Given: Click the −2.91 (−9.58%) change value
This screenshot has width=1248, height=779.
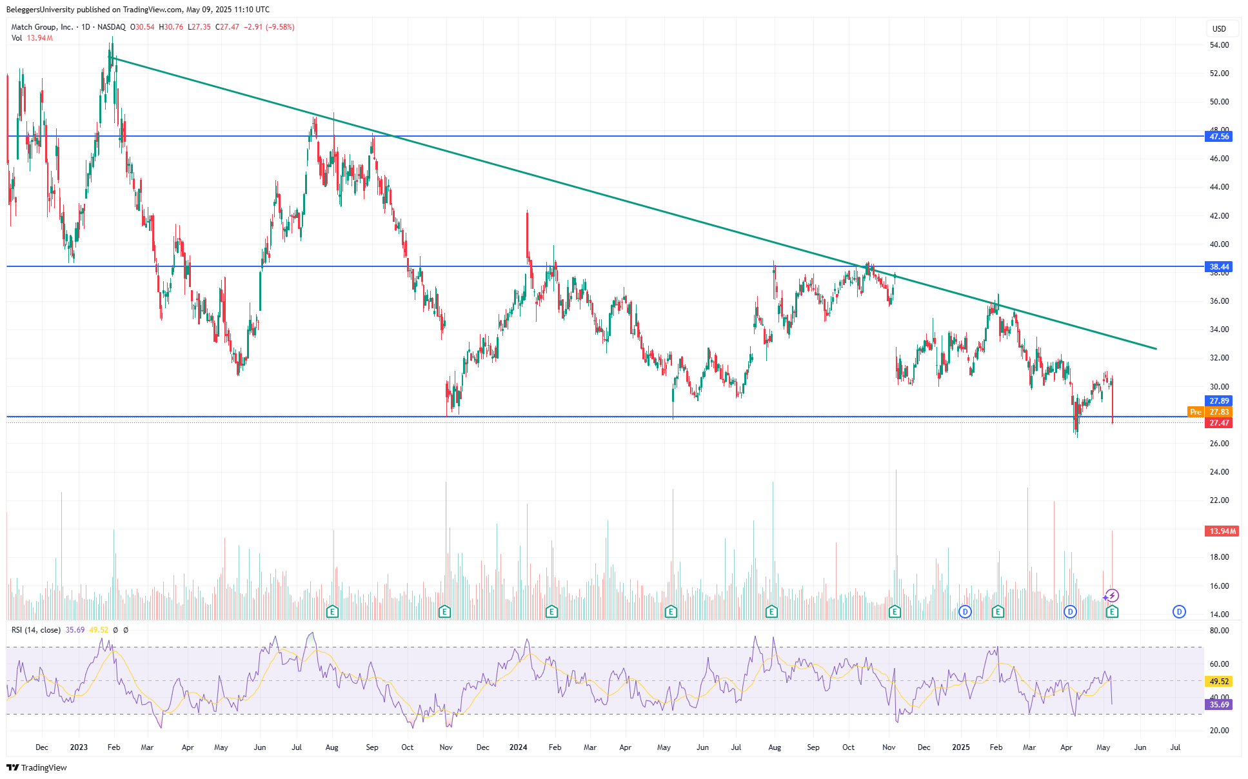Looking at the screenshot, I should click(269, 27).
